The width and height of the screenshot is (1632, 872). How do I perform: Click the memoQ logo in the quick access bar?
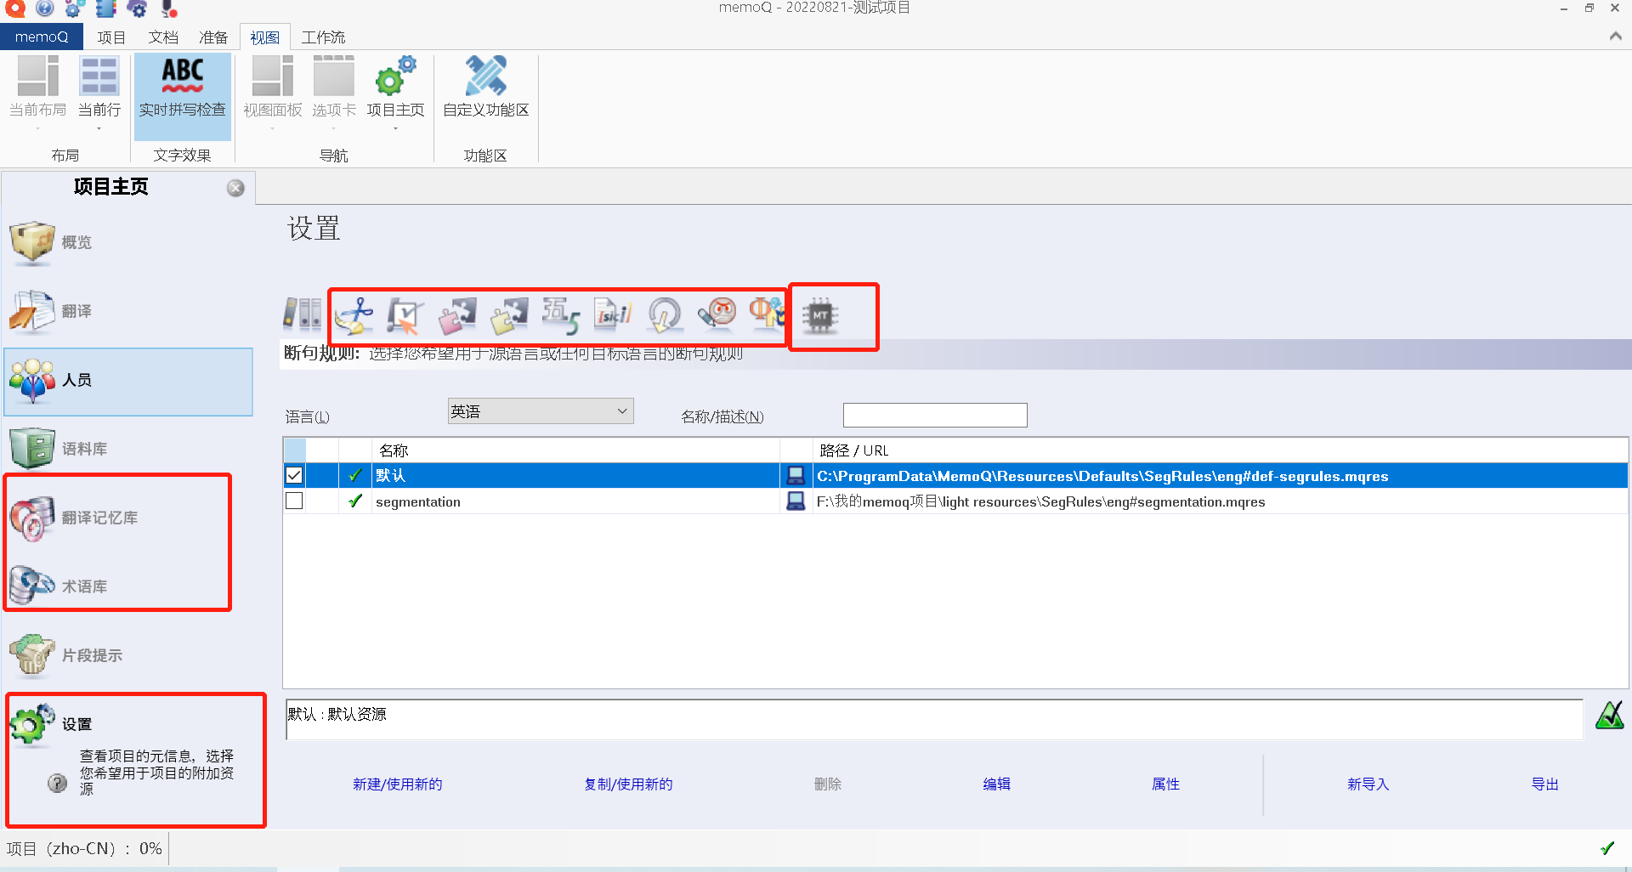coord(15,8)
